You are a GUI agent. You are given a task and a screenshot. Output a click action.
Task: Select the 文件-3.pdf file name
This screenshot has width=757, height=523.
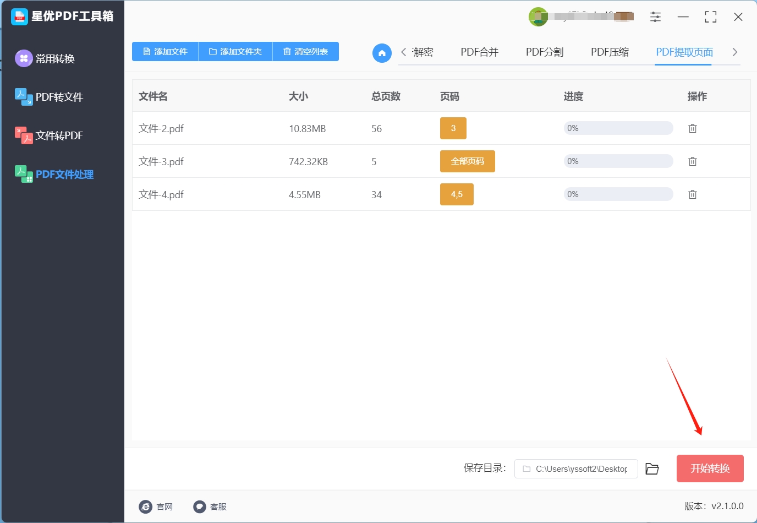click(x=161, y=161)
